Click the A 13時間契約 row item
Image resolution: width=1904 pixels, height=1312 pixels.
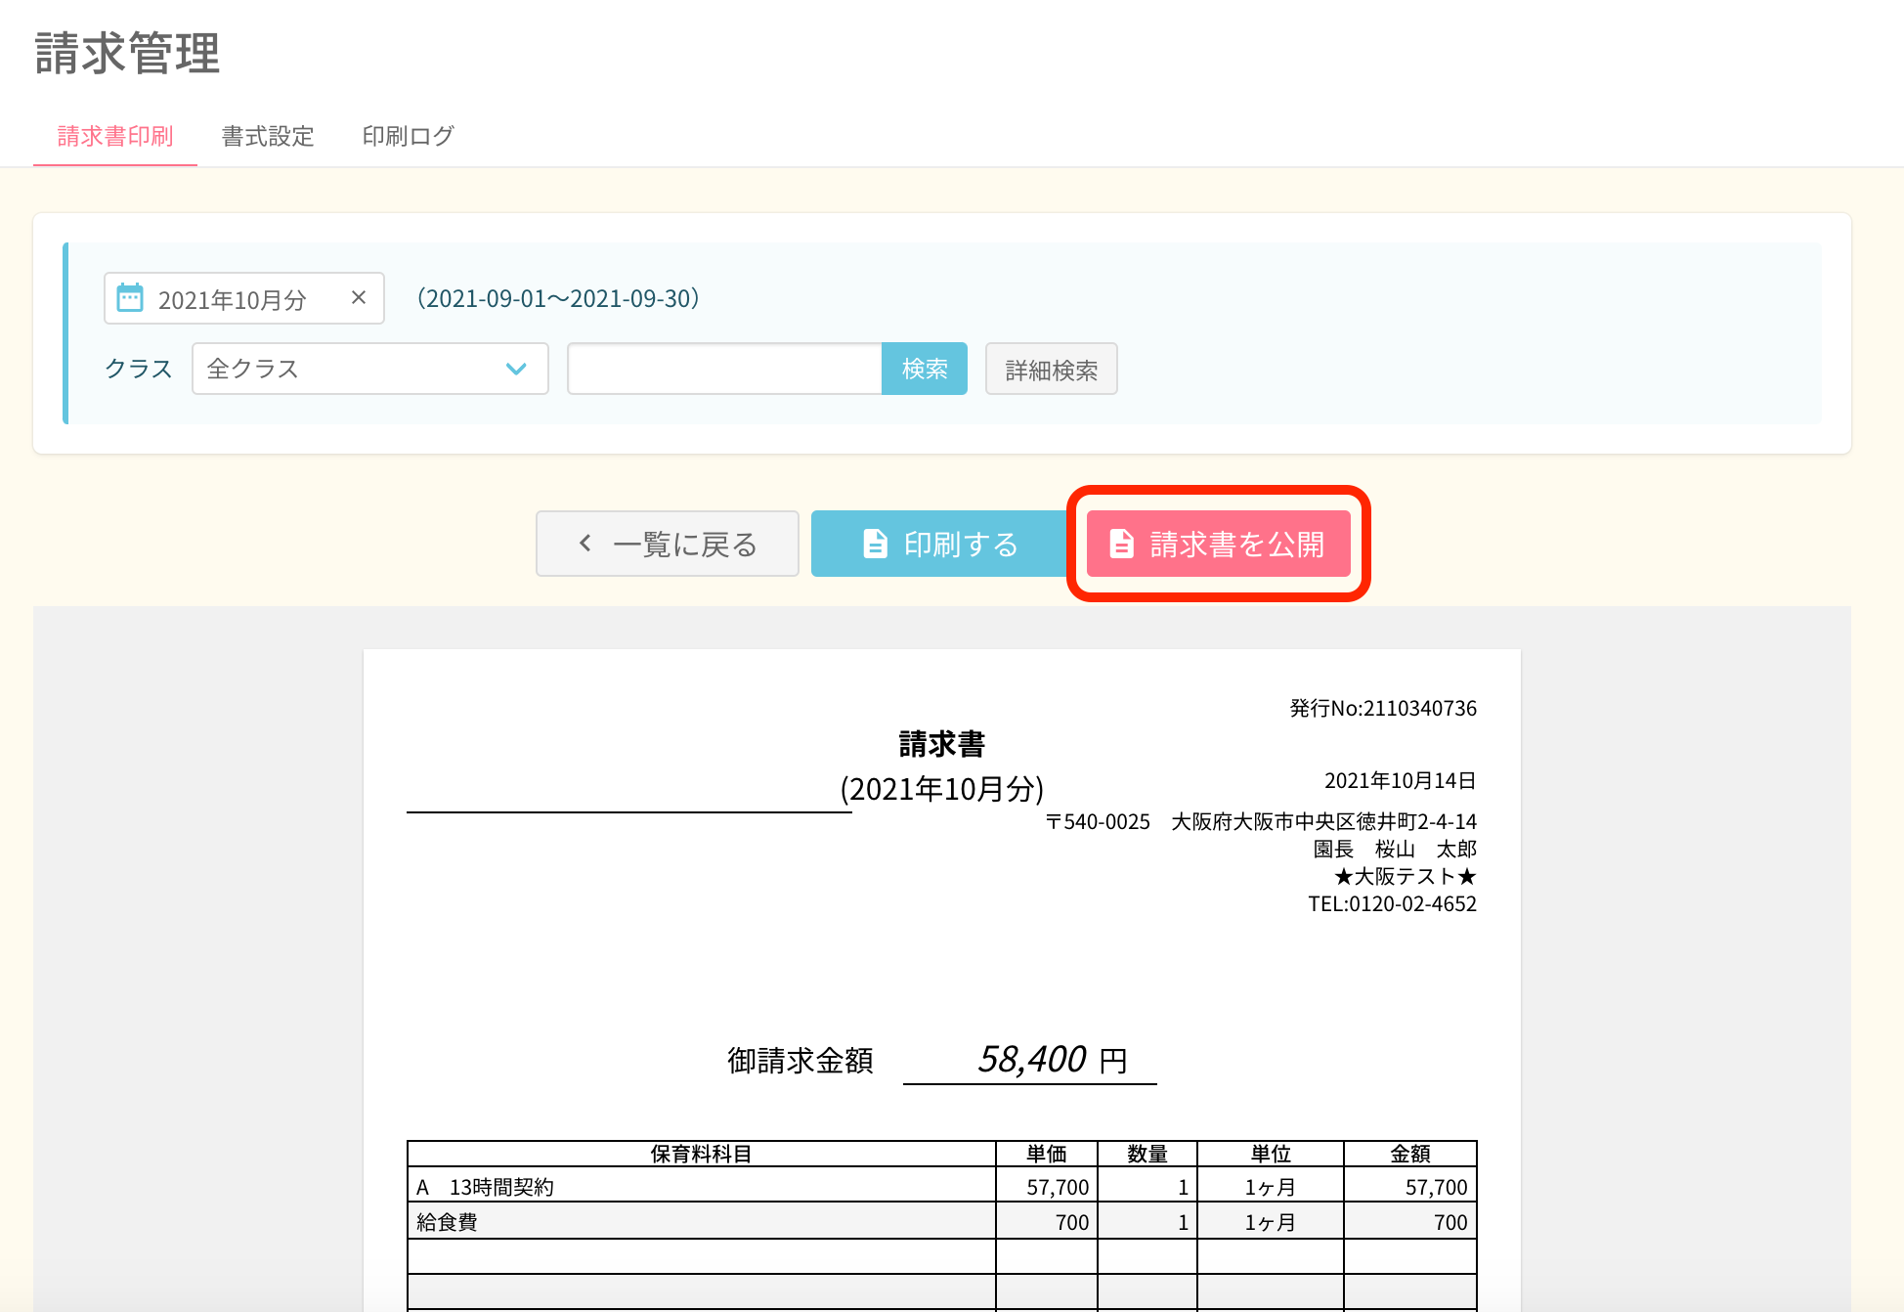[485, 1187]
